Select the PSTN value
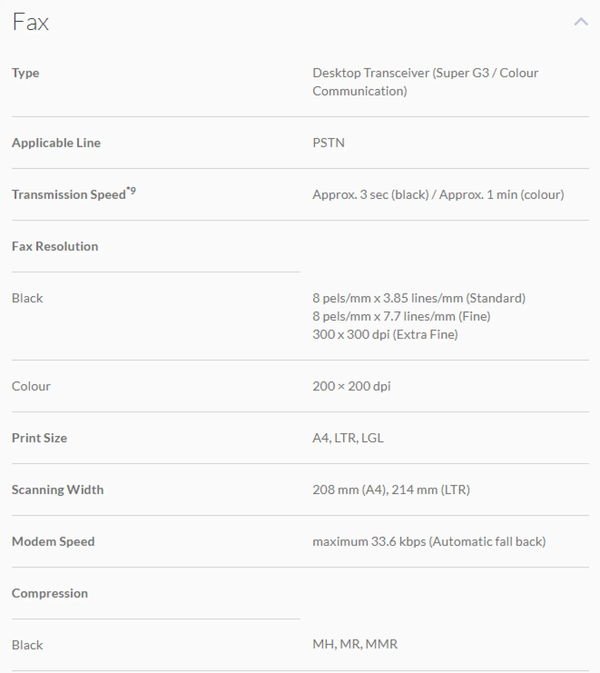Viewport: 600px width, 673px height. pos(328,143)
